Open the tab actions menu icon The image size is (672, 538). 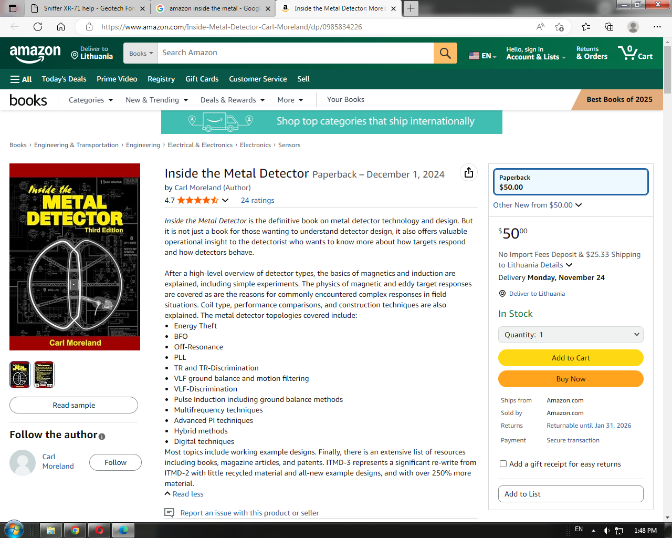click(13, 8)
